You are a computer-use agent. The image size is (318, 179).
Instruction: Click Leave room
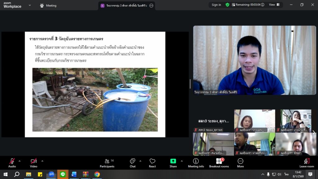coord(307,163)
